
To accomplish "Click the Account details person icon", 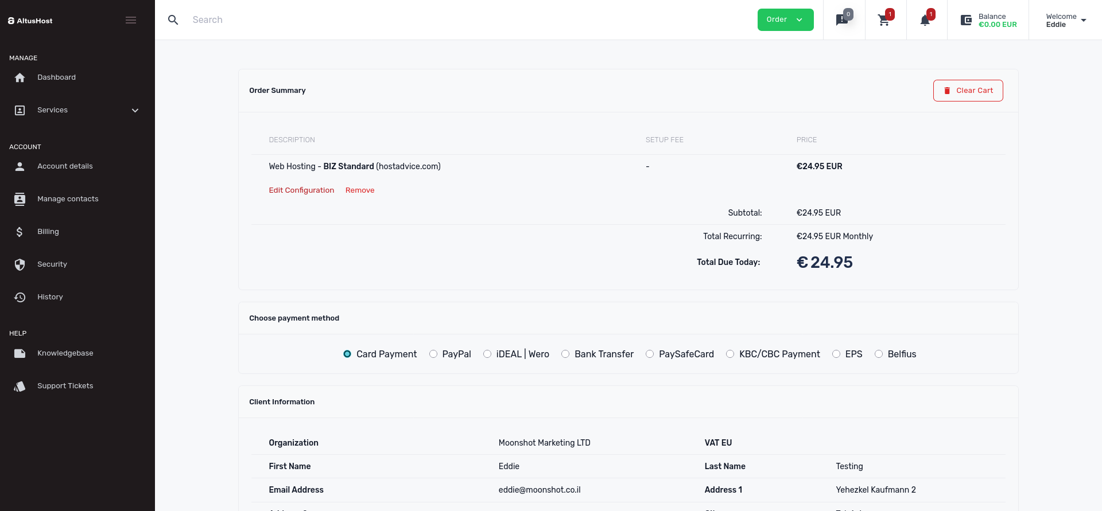I will 20,166.
